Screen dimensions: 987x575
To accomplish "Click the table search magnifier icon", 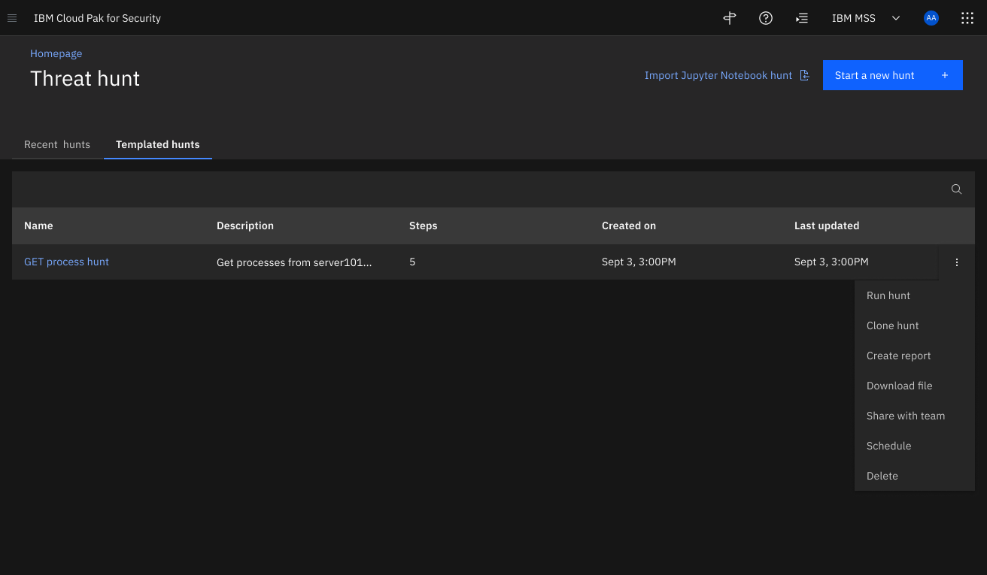I will tap(956, 189).
